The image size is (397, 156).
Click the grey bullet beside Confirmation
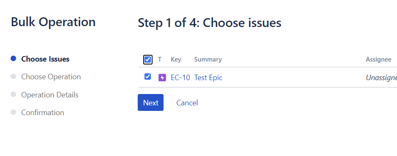(x=13, y=112)
